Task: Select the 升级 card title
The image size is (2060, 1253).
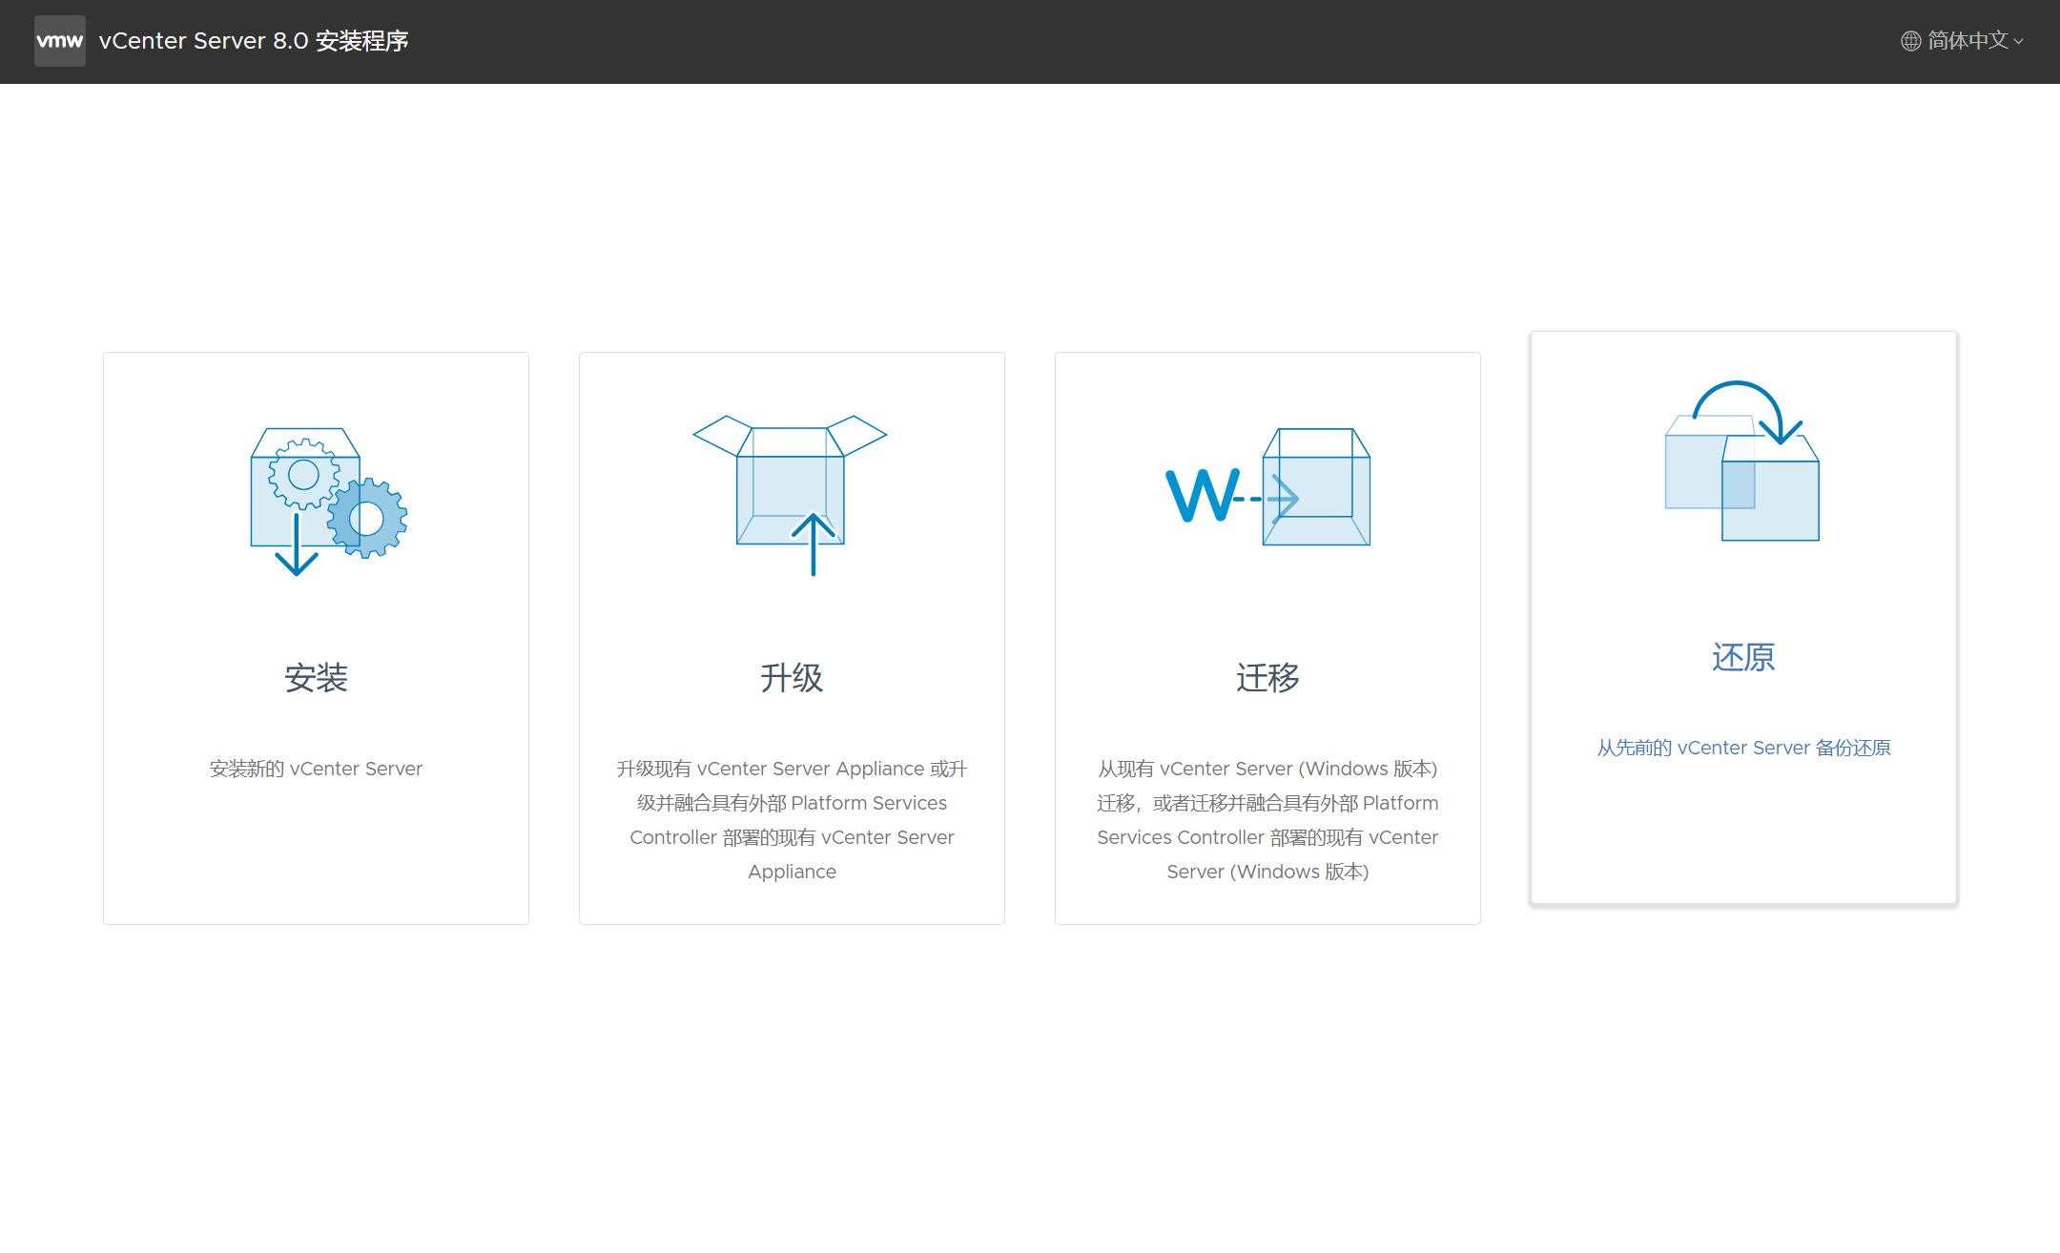Action: (x=792, y=678)
